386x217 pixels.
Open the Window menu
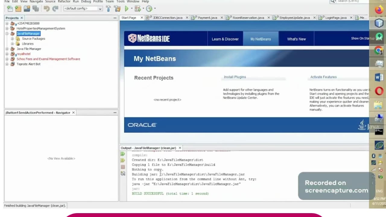click(x=133, y=2)
